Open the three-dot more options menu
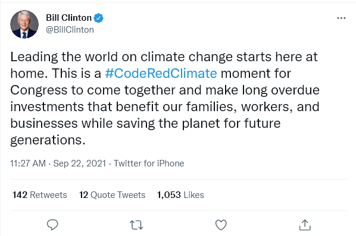The image size is (356, 236). pos(341,18)
